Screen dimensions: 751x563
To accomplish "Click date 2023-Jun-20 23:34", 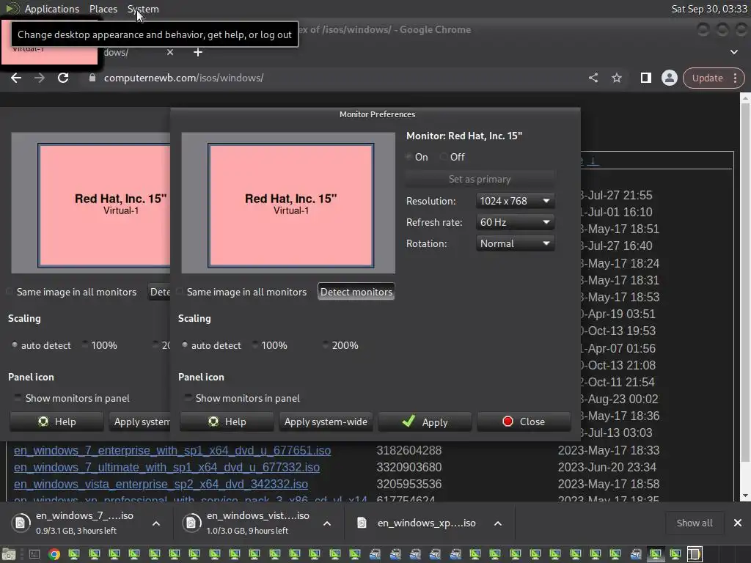I will (x=608, y=467).
